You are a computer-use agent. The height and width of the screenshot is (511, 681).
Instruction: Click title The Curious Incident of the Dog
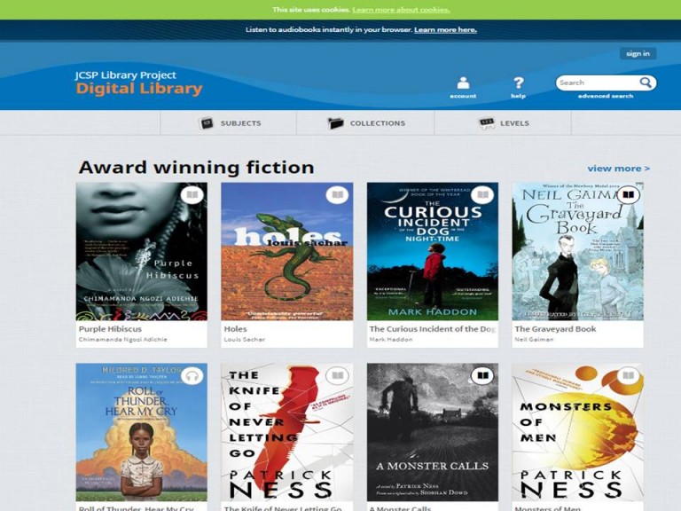pos(433,329)
